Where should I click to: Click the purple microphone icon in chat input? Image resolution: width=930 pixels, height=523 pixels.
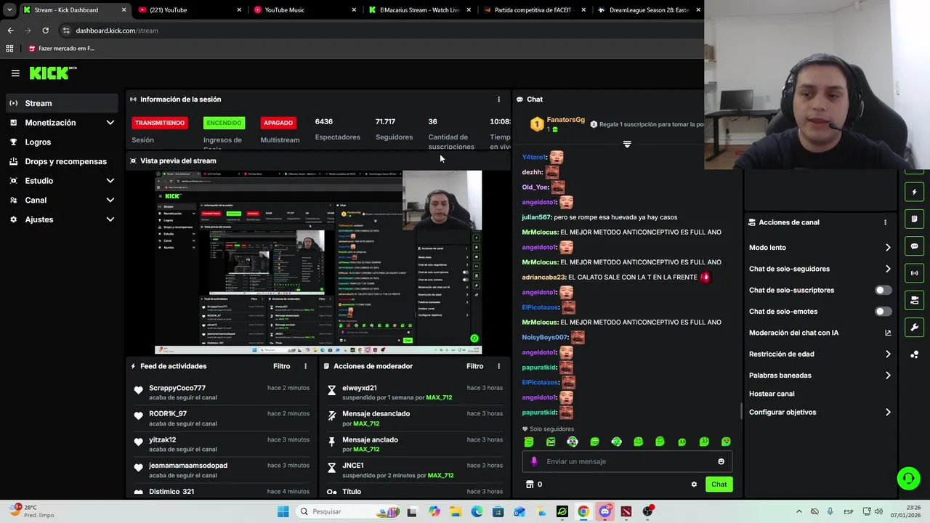pos(534,461)
